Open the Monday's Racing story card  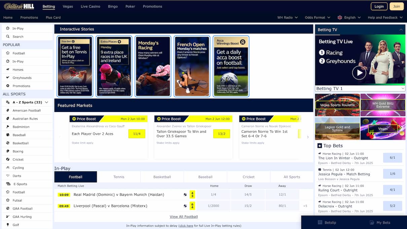[x=153, y=66]
